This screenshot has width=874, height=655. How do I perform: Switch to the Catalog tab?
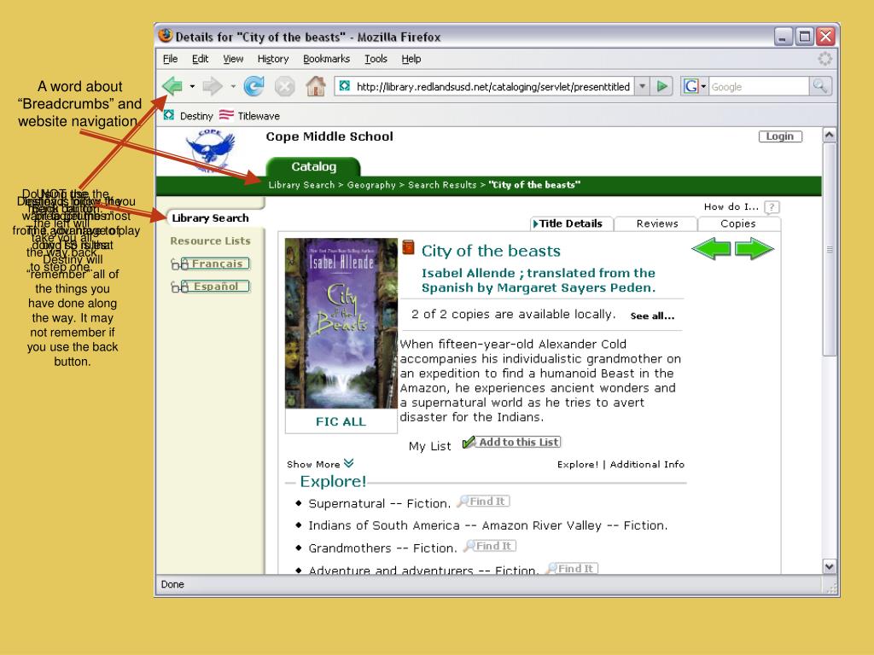click(x=313, y=166)
